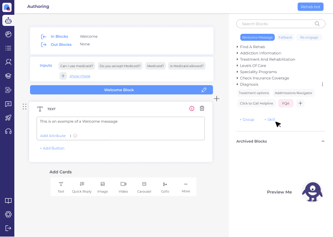Open the bot authoring icon in sidebar

[8, 21]
